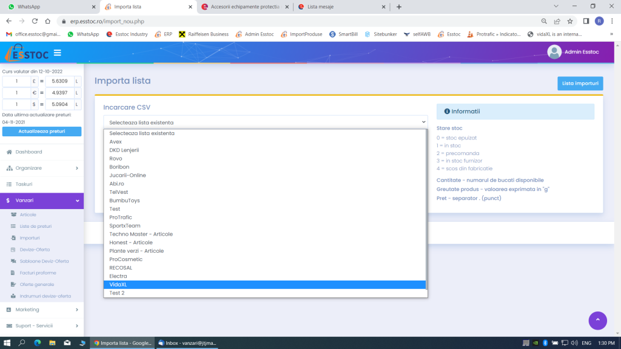The width and height of the screenshot is (621, 349).
Task: Reload the page with the refresh icon
Action: (x=35, y=21)
